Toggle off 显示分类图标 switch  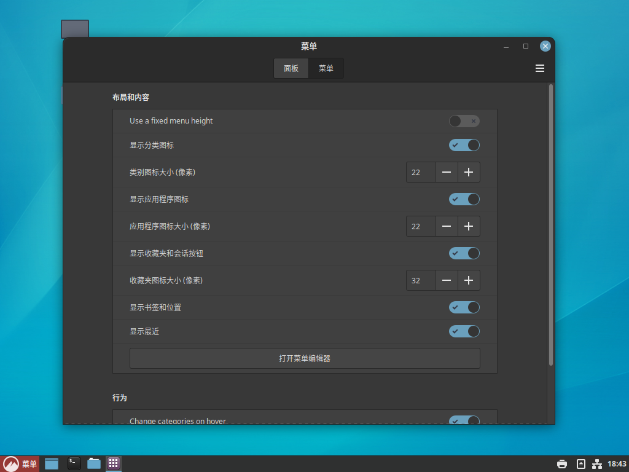coord(464,145)
